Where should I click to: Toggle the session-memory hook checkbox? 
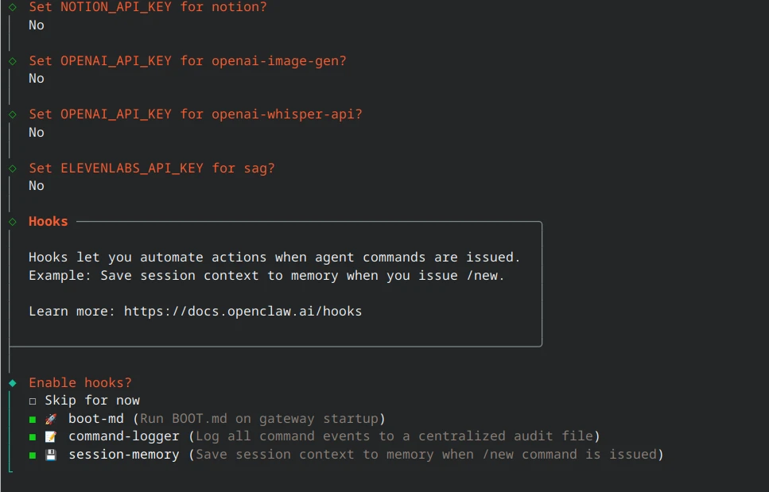click(x=33, y=455)
